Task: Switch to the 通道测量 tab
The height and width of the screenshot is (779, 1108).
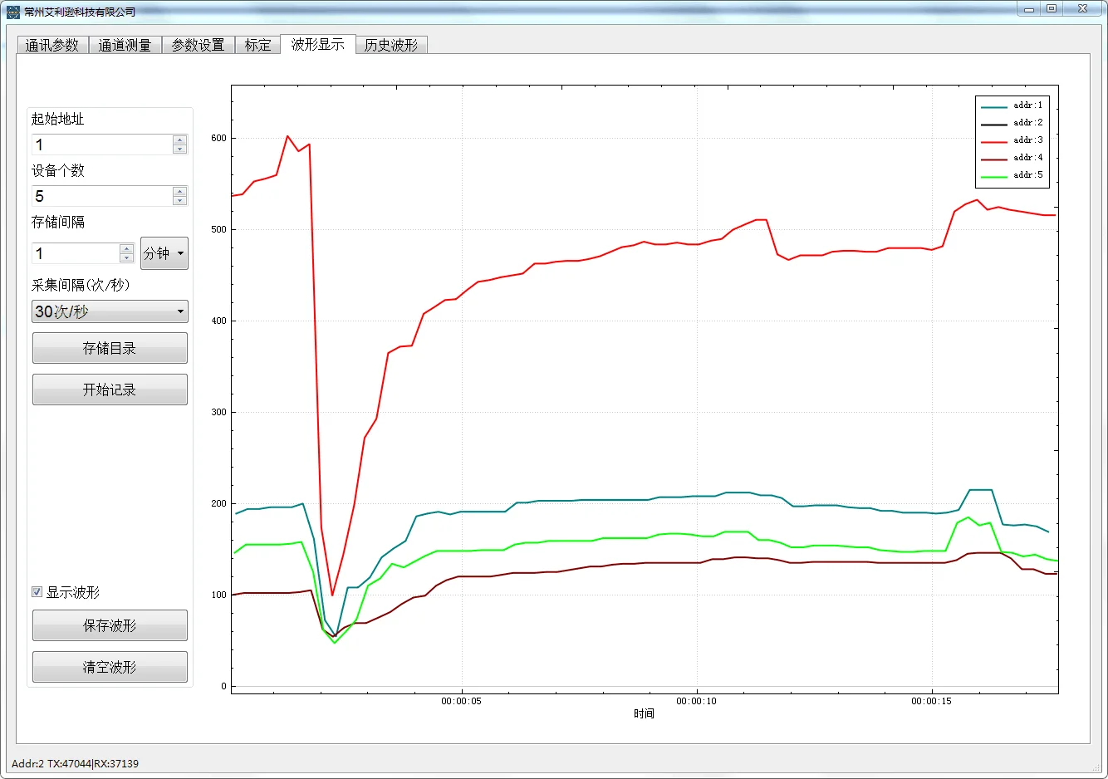Action: [125, 45]
